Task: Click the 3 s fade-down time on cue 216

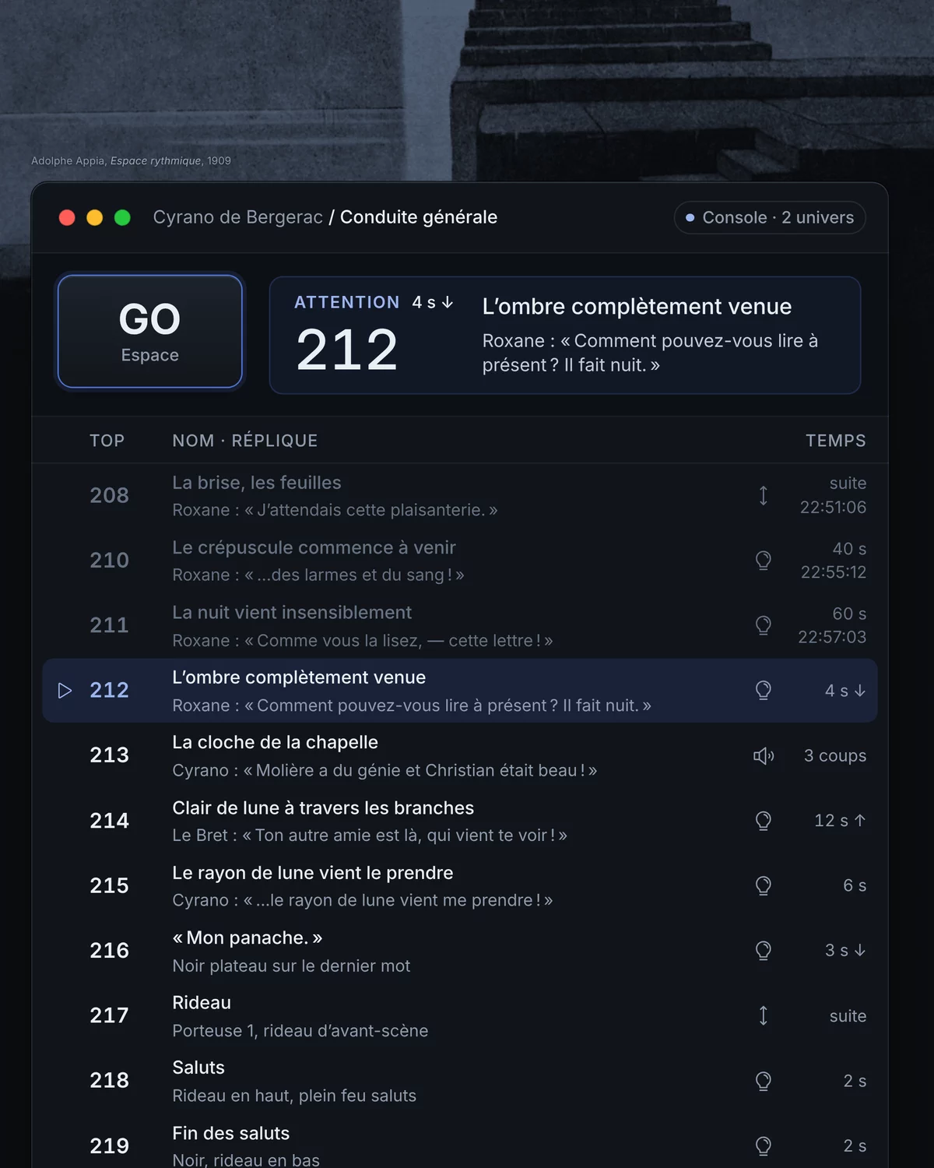Action: (x=845, y=951)
